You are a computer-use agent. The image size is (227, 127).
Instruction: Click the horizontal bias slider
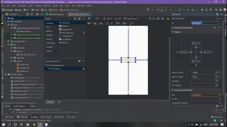click(x=196, y=65)
